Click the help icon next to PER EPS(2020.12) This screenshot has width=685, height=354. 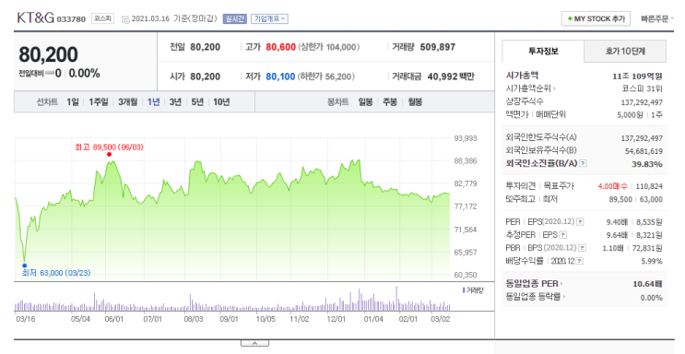tap(580, 222)
